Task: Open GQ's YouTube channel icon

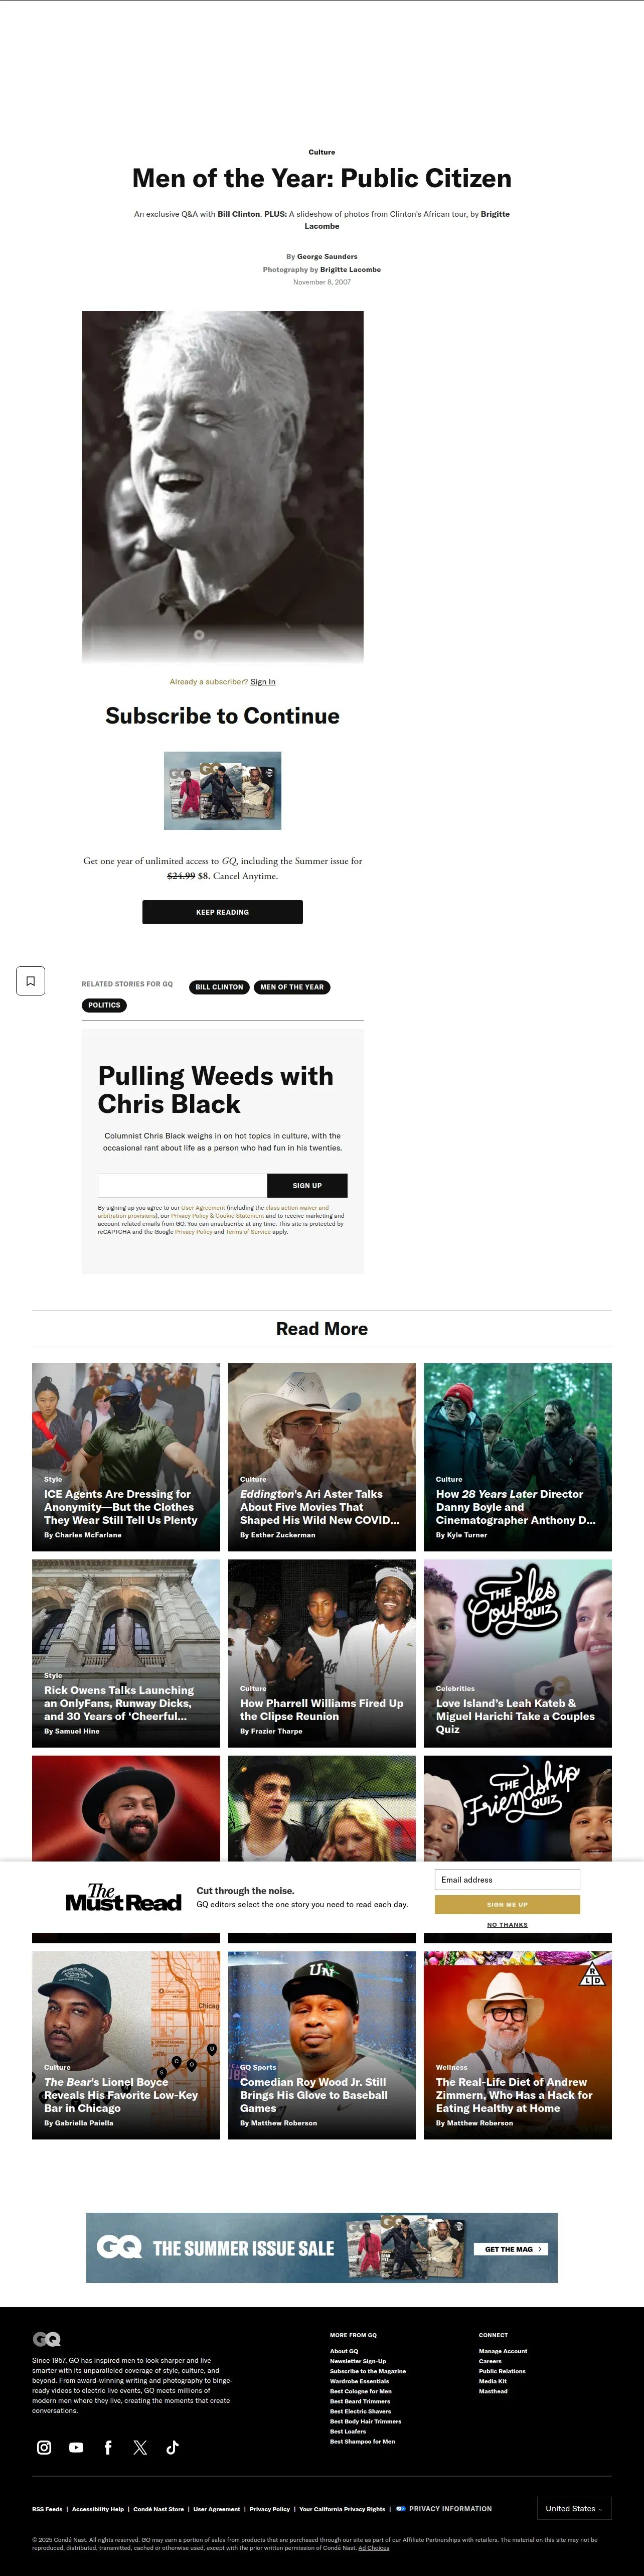Action: (76, 2447)
